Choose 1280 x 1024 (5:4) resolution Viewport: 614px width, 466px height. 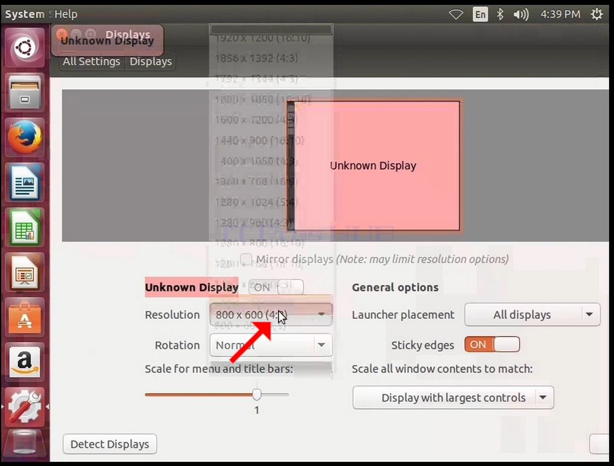(256, 202)
